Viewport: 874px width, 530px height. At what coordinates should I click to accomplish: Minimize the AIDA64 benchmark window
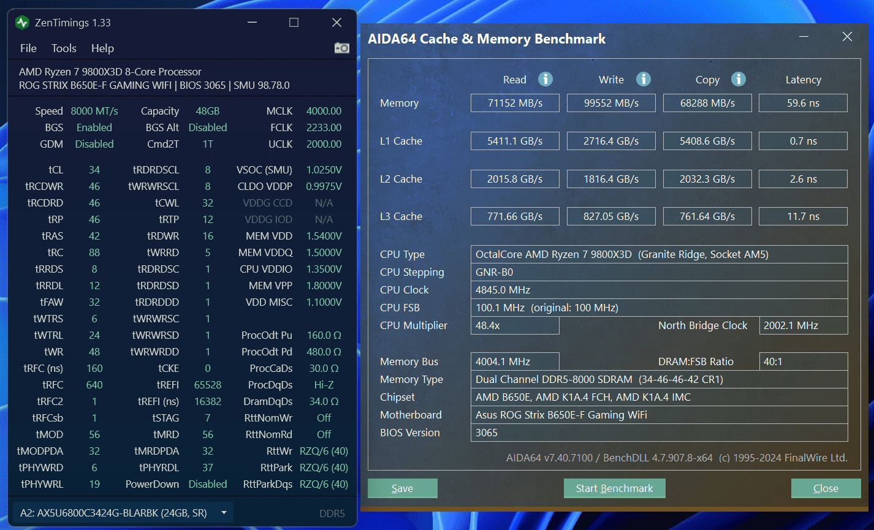coord(804,37)
